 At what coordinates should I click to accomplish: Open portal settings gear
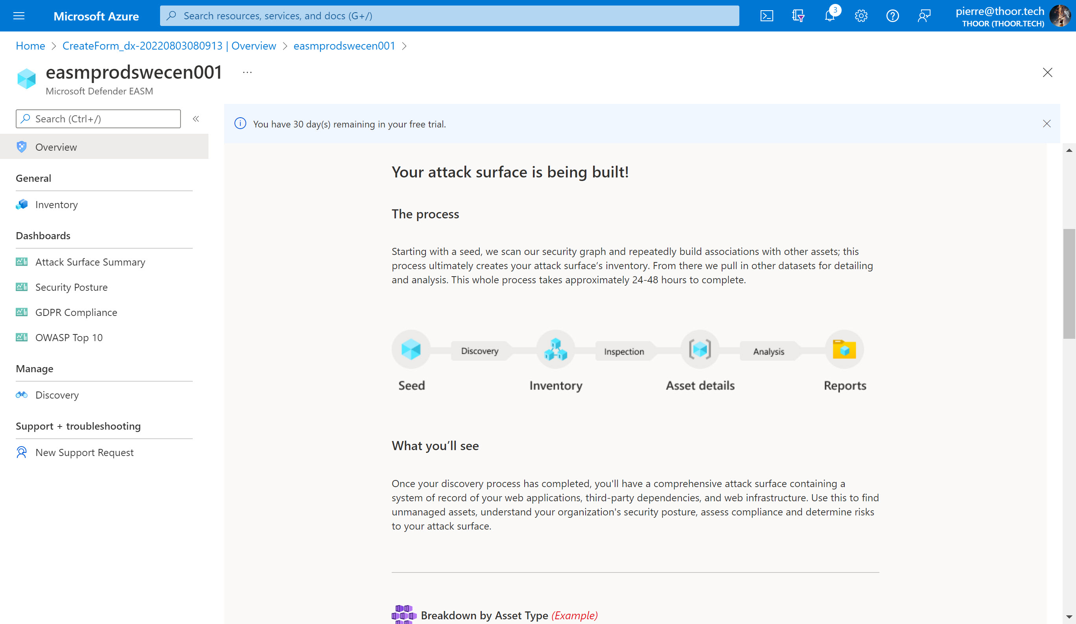click(x=861, y=16)
